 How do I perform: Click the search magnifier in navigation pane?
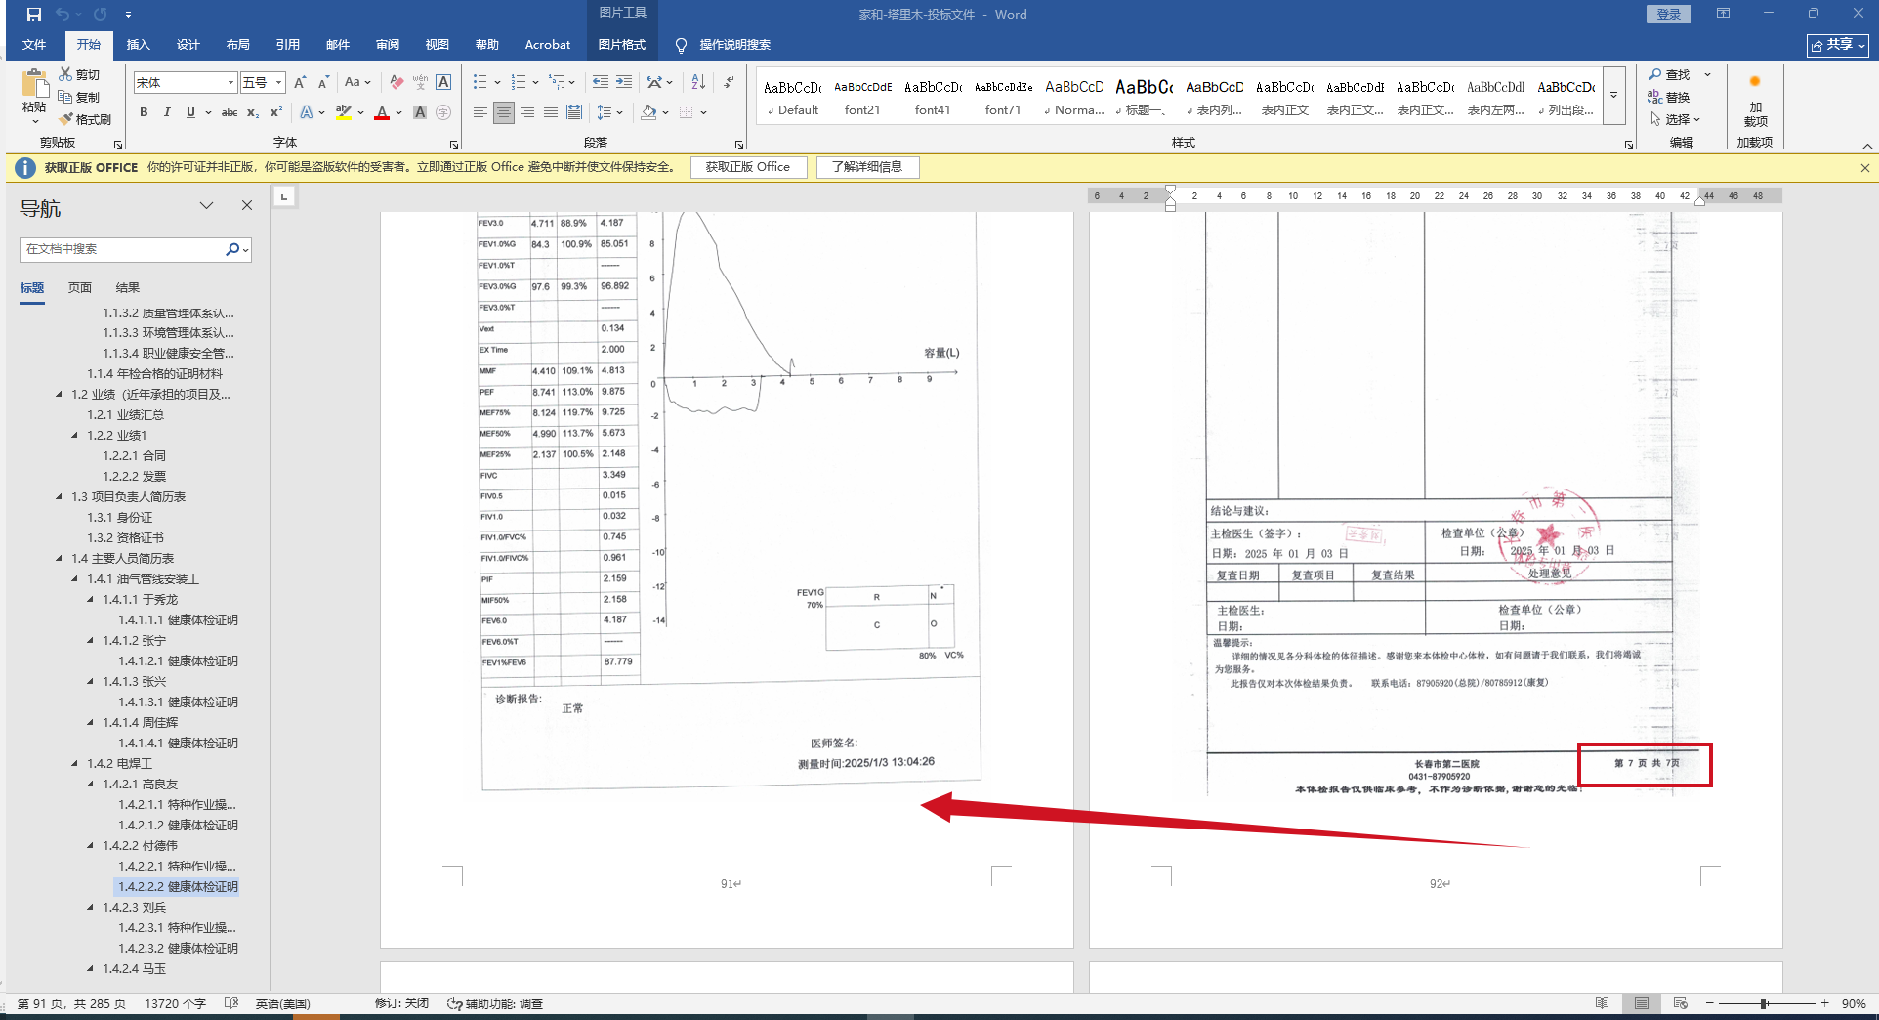pos(232,249)
